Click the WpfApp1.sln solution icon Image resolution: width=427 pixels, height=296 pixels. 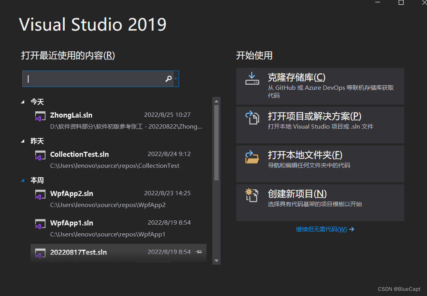pos(40,224)
